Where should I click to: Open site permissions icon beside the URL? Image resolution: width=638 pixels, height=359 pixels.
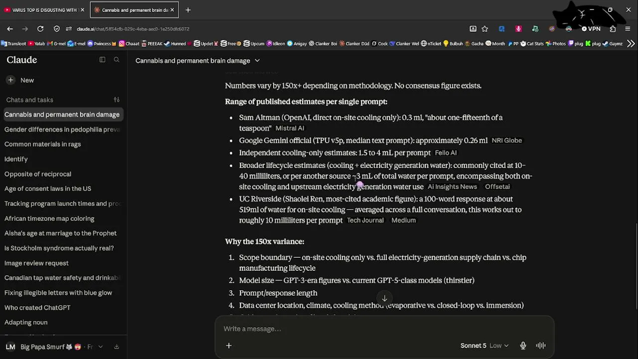[x=69, y=29]
